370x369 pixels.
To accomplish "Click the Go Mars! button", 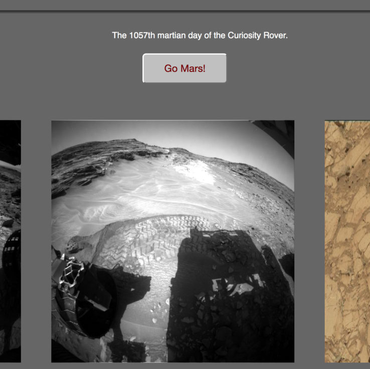I will [x=184, y=68].
